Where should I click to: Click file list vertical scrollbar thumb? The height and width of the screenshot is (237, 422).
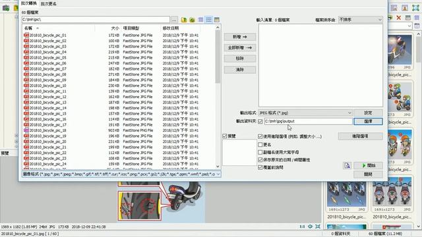[x=218, y=57]
